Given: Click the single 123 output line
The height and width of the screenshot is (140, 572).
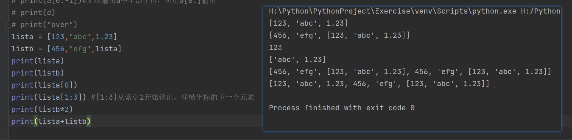Looking at the screenshot, I should [x=276, y=48].
